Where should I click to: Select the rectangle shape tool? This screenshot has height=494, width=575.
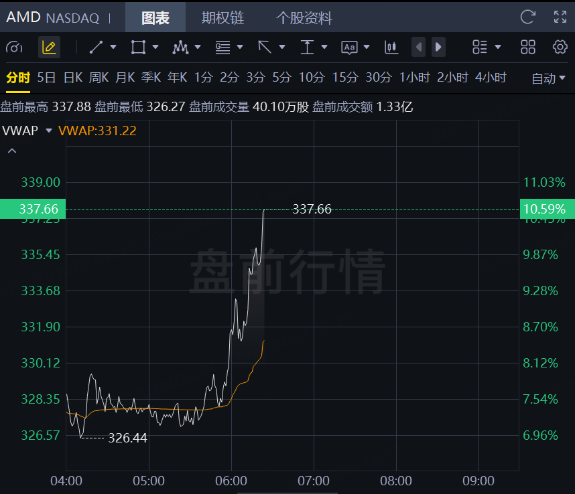(138, 48)
